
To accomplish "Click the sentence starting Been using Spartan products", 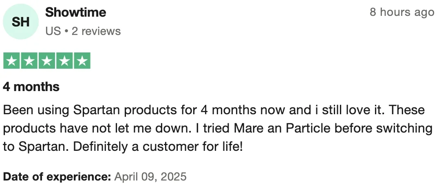I will (x=122, y=110).
